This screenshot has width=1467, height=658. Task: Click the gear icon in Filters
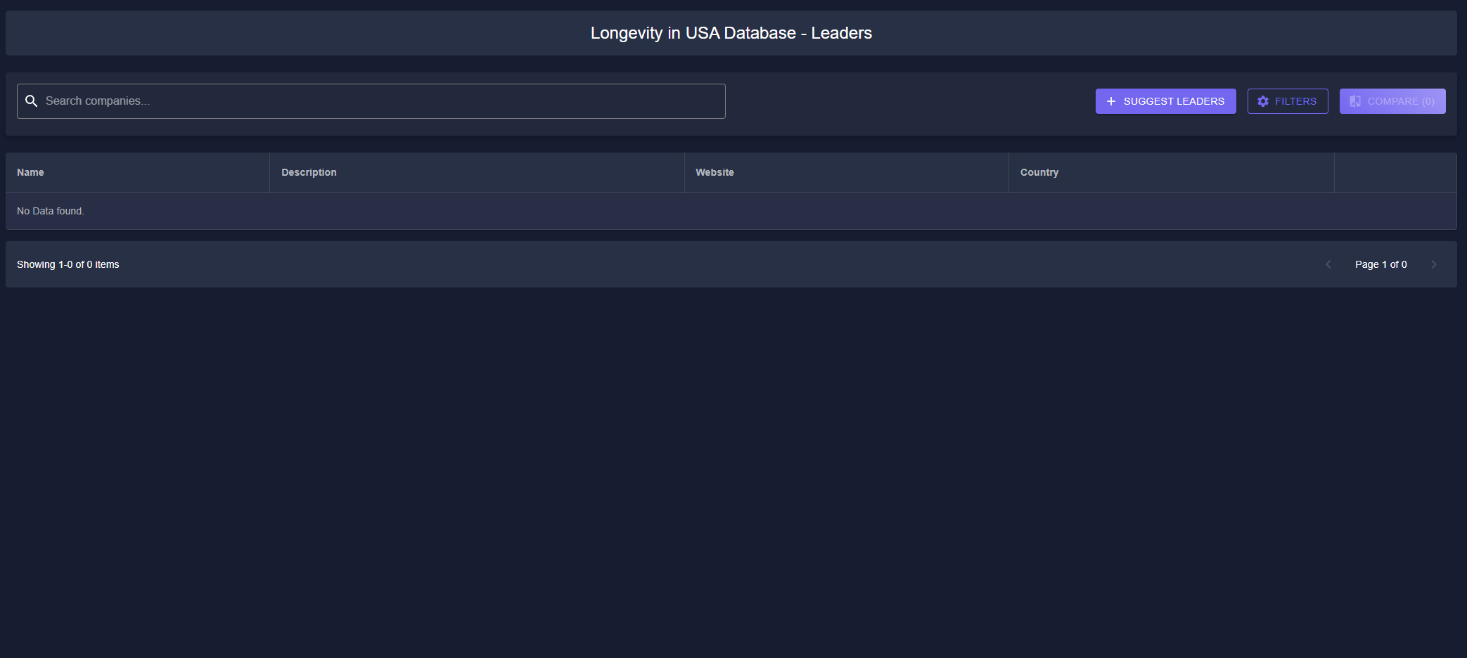click(x=1263, y=101)
